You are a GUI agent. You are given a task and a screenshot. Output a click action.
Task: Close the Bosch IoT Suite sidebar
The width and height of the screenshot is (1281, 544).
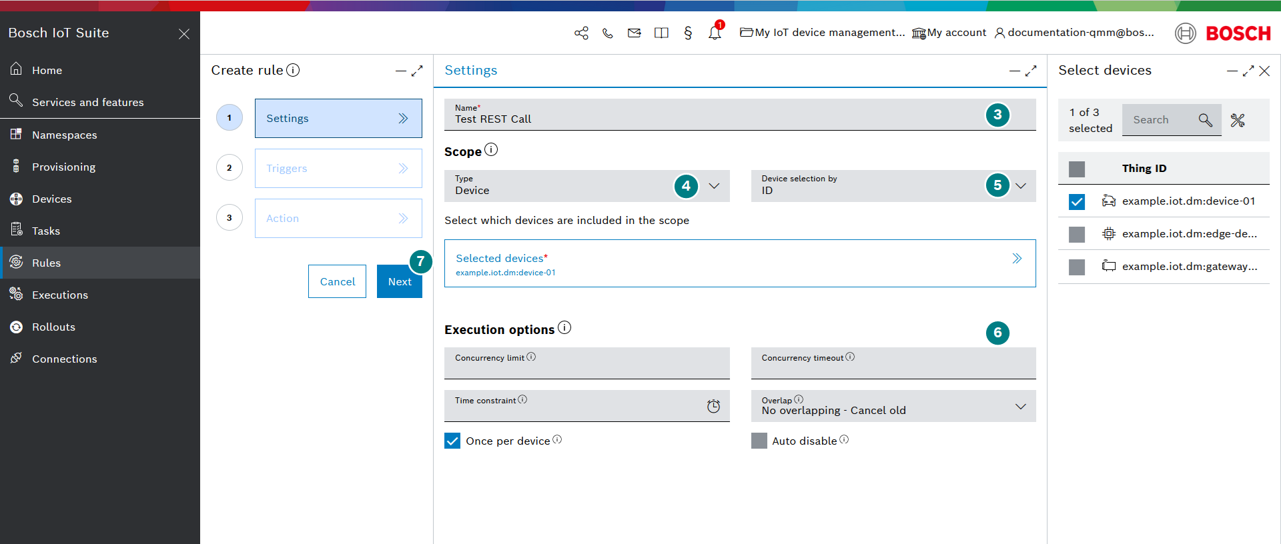(184, 33)
